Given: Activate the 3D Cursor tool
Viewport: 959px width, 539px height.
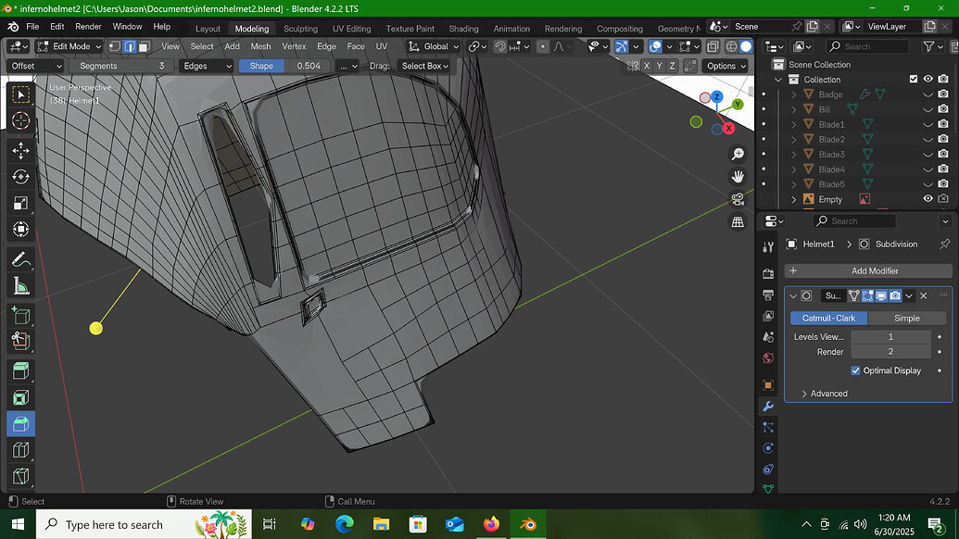Looking at the screenshot, I should point(20,121).
